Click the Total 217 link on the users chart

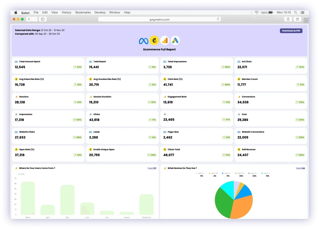point(152,168)
